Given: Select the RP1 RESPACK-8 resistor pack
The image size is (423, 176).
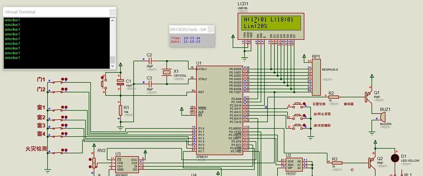Looking at the screenshot, I should coord(317,77).
